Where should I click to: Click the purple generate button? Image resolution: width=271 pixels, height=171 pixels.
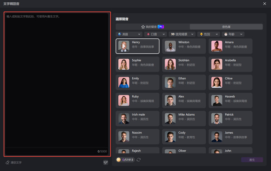pos(252,160)
